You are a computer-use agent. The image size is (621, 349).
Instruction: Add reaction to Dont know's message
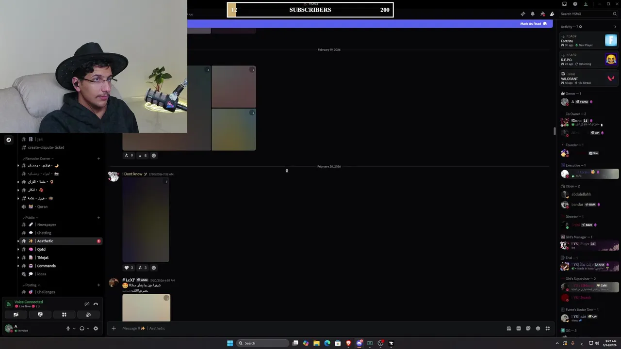[154, 268]
